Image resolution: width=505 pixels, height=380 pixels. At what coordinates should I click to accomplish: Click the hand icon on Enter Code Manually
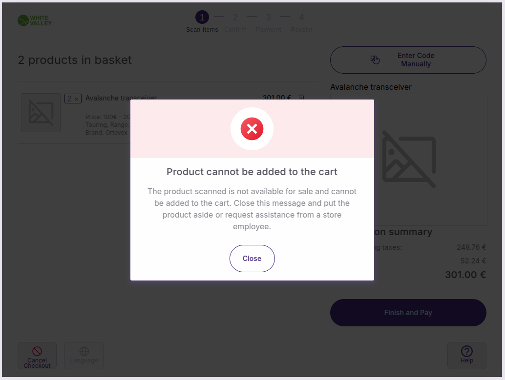coord(375,60)
